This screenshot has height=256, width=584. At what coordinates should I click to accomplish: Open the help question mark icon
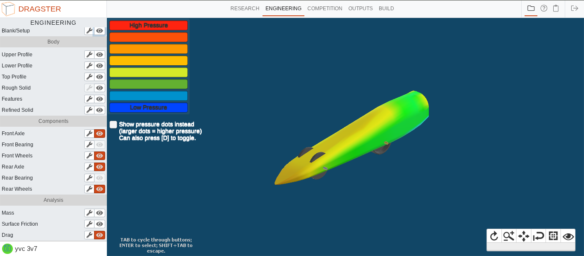tap(544, 8)
